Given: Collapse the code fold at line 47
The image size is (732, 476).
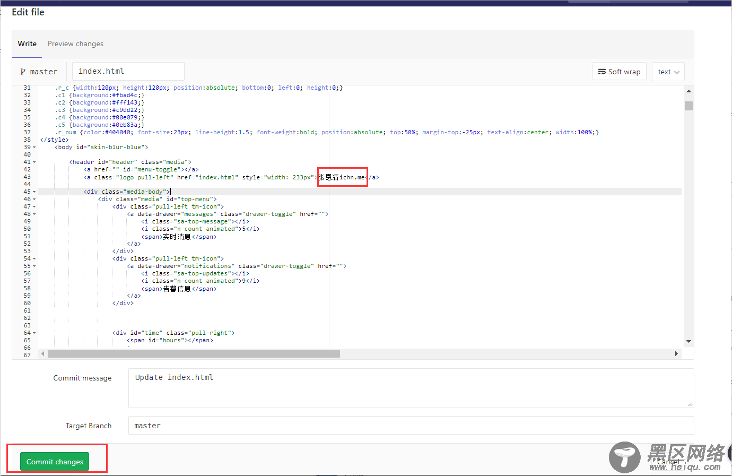Looking at the screenshot, I should point(34,207).
